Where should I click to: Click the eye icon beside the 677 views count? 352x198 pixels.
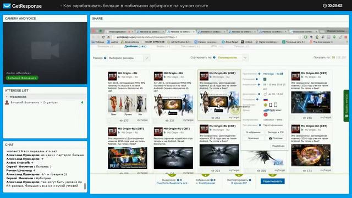[121, 121]
